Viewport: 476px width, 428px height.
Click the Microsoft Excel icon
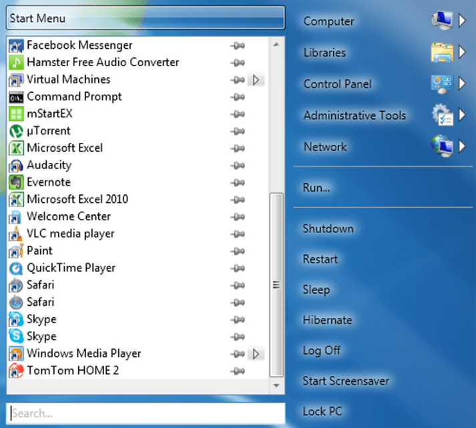coord(16,148)
